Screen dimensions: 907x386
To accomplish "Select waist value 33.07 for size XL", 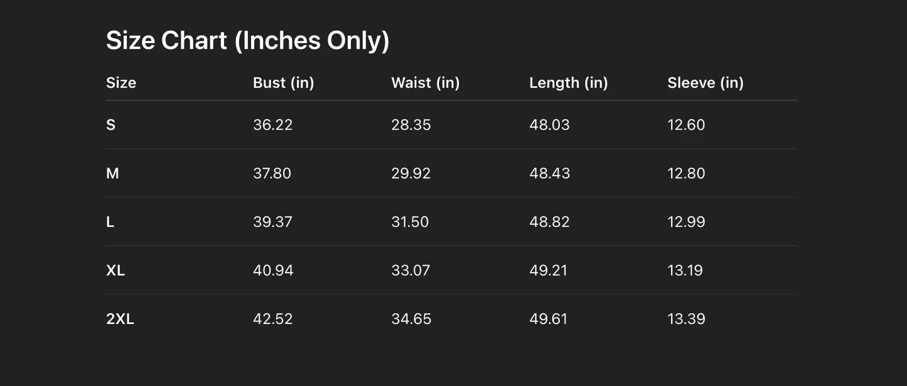I will coord(411,271).
